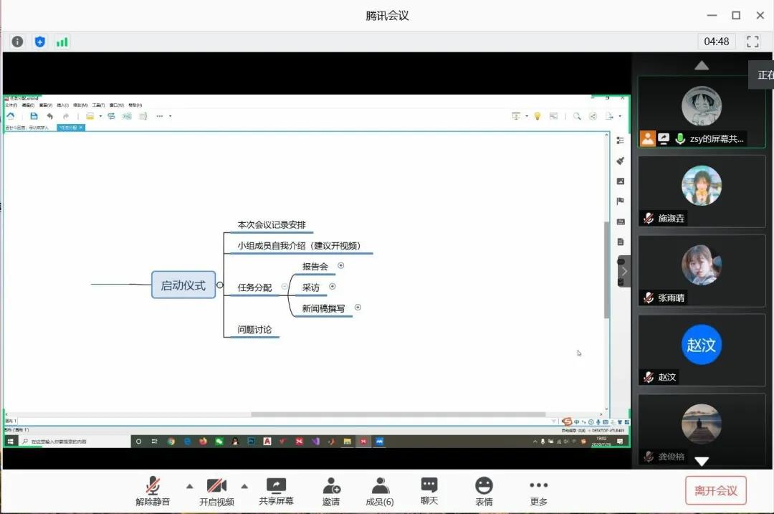Click the meeting info icon

point(17,42)
